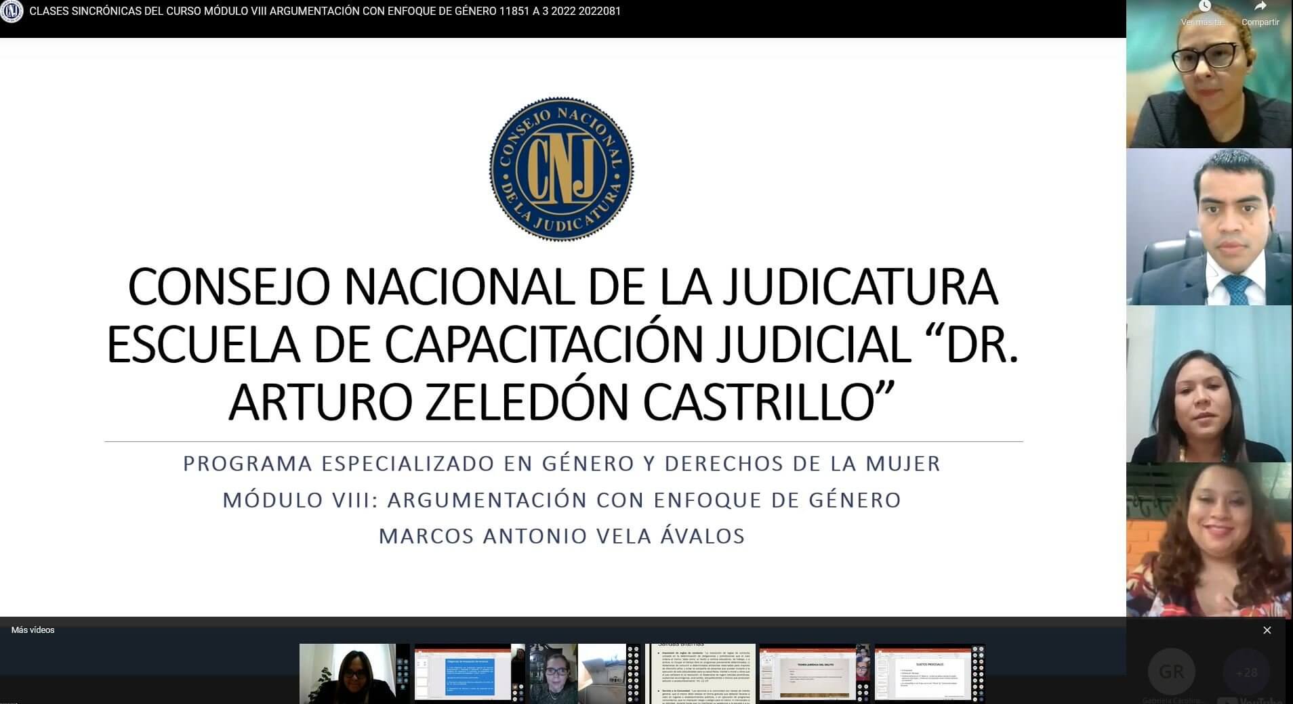Click the slide line starting MÓDULO VIII
Viewport: 1293px width, 704px height.
click(562, 500)
